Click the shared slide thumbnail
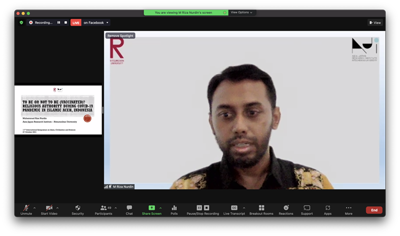The height and width of the screenshot is (236, 400). (58, 110)
